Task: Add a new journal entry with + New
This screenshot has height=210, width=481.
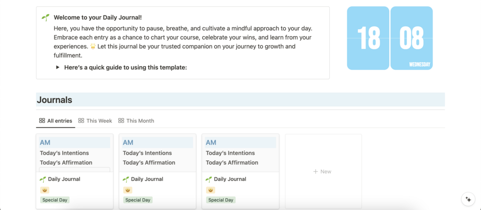Action: [323, 171]
